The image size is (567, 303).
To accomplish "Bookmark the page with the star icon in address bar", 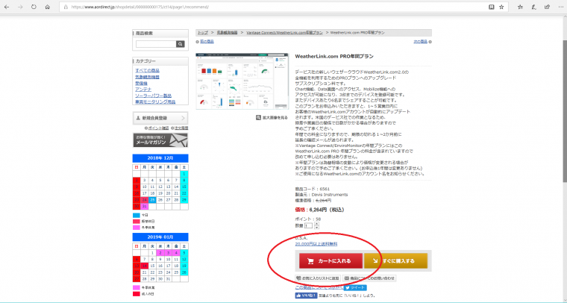I will tap(501, 7).
